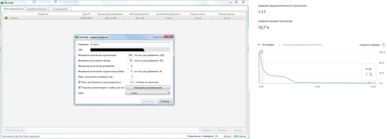Click Просмотров добавлено column header
Screen dimensions: 387x139
110,14
